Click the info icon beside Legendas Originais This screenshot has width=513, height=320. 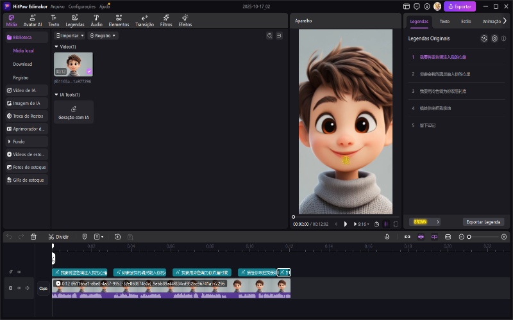[503, 38]
